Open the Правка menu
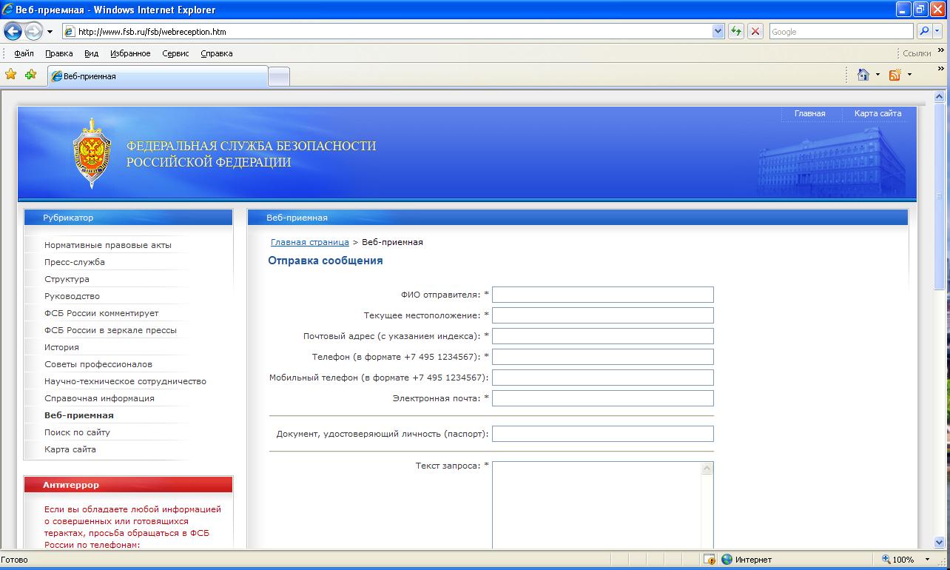The height and width of the screenshot is (570, 950). pyautogui.click(x=58, y=53)
